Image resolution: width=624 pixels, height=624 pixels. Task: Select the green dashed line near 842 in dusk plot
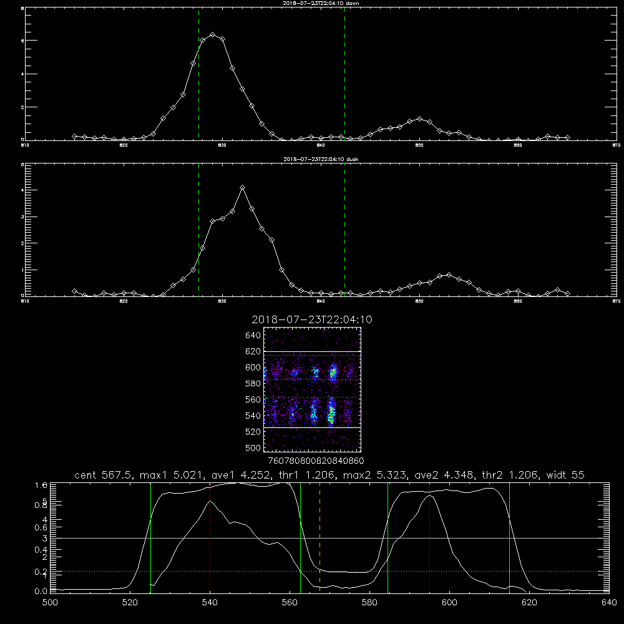(344, 230)
